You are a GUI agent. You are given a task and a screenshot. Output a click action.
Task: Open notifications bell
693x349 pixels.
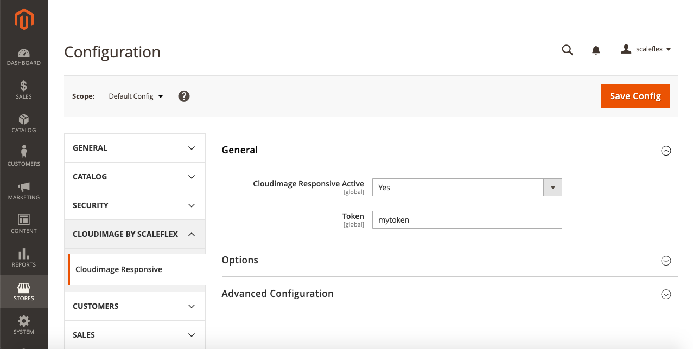(x=596, y=50)
